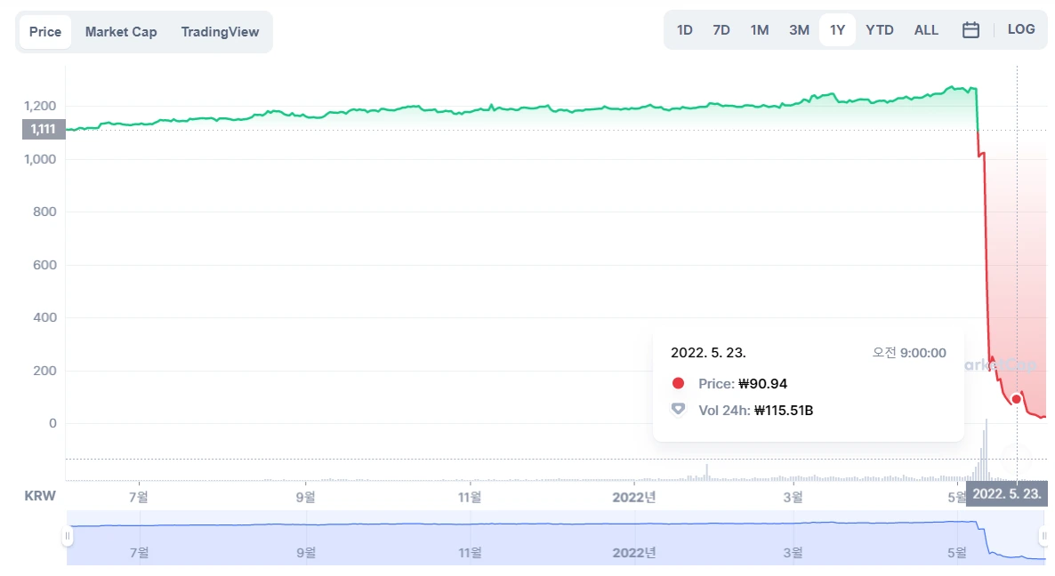Choose the 1M time range
This screenshot has width=1055, height=576.
point(760,30)
